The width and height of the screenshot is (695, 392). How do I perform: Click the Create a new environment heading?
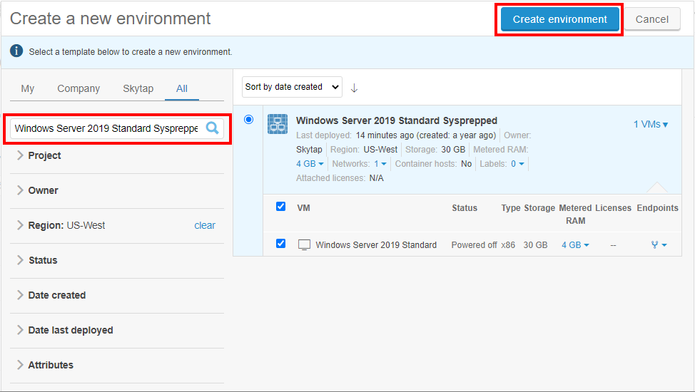pyautogui.click(x=111, y=19)
